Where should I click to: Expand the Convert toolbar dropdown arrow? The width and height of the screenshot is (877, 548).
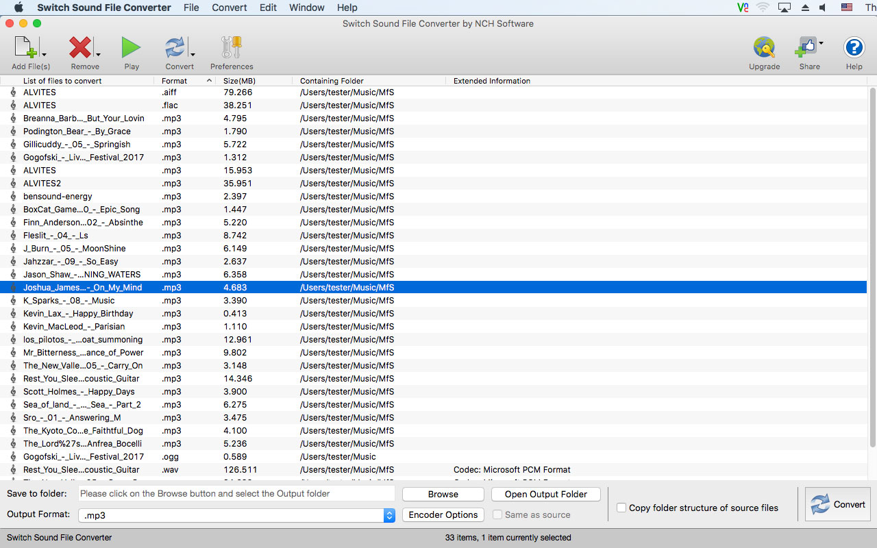(x=193, y=54)
